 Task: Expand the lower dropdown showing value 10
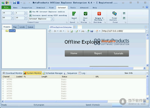26,18
